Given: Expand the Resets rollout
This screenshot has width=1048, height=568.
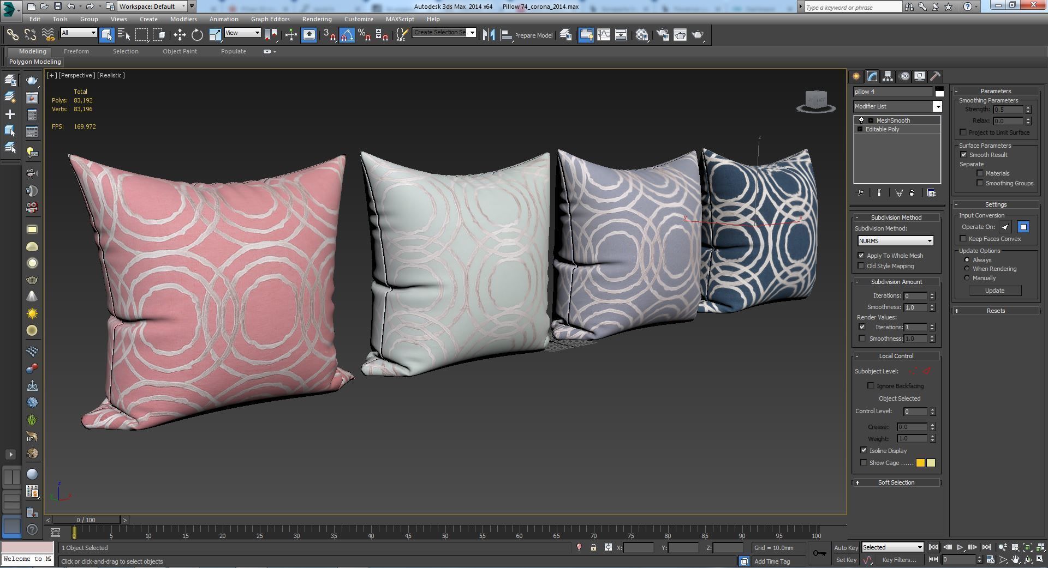Looking at the screenshot, I should pos(996,311).
